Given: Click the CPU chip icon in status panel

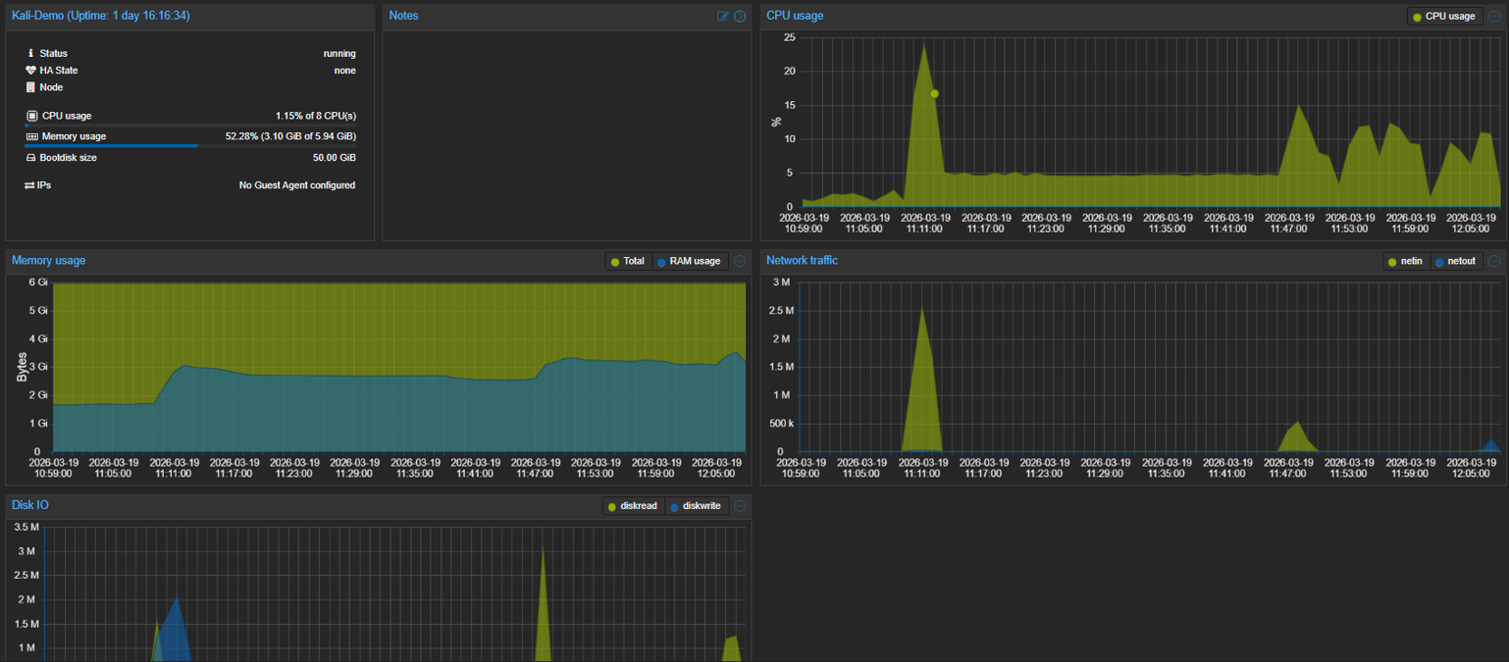Looking at the screenshot, I should tap(31, 116).
